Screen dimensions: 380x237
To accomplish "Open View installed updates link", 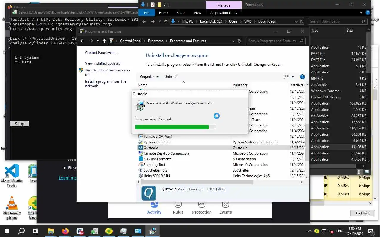I will (102, 63).
